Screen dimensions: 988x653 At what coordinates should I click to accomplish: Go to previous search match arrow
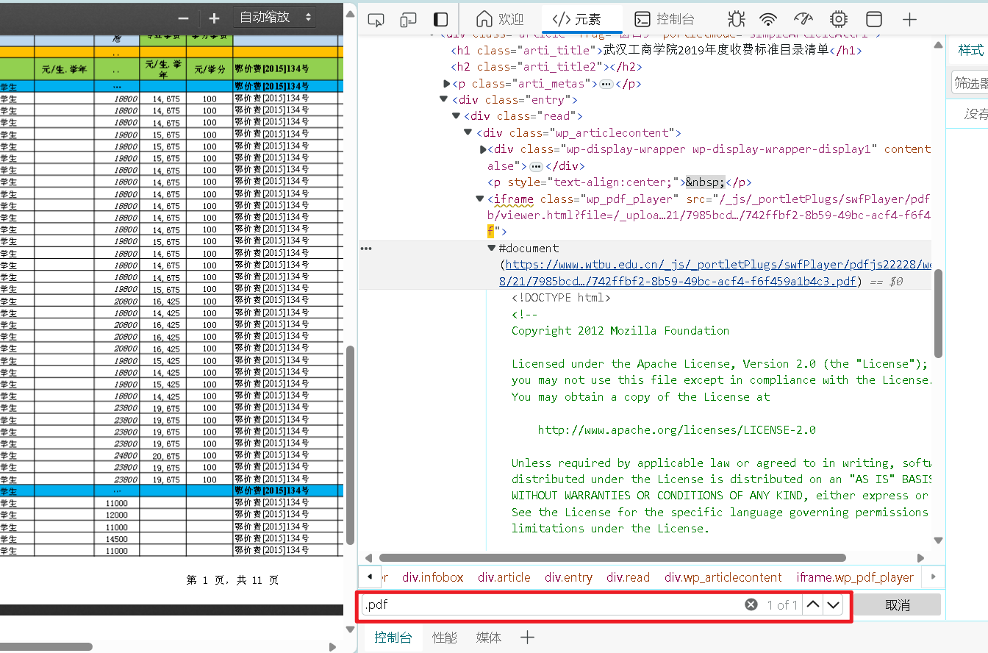pyautogui.click(x=812, y=604)
